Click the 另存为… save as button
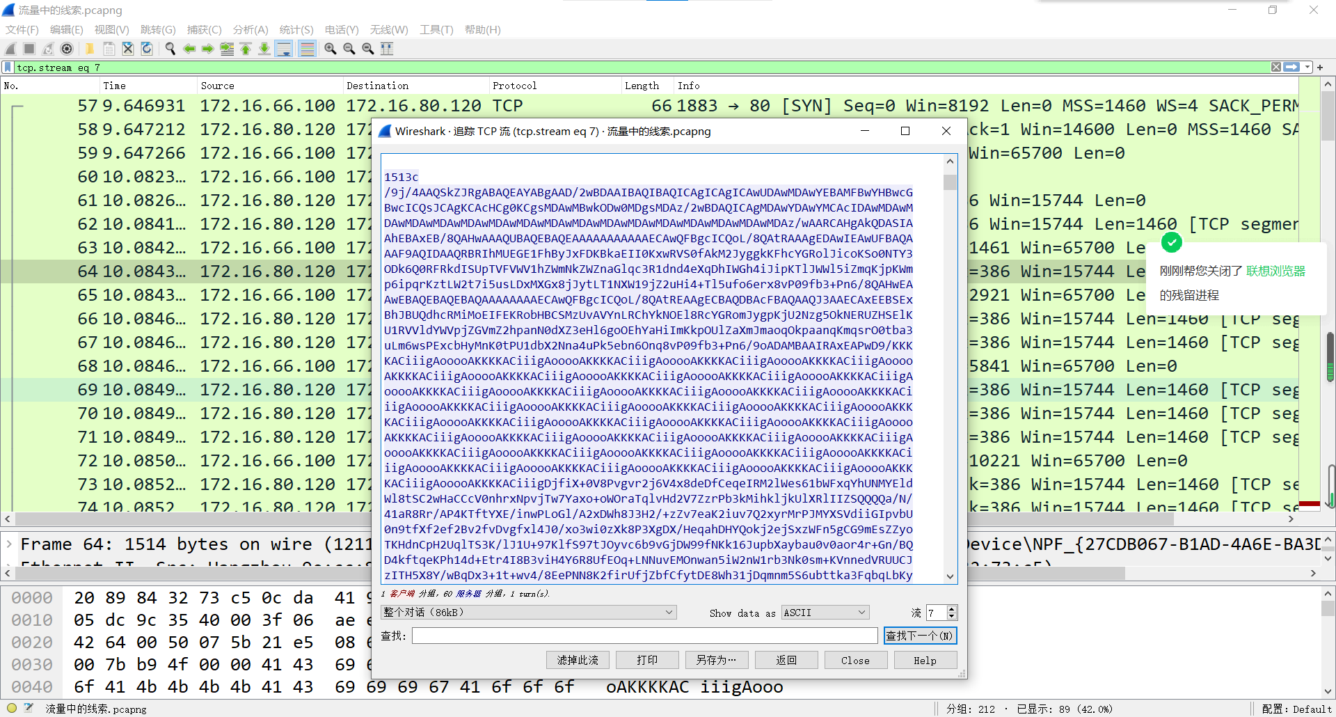Image resolution: width=1336 pixels, height=717 pixels. 716,660
